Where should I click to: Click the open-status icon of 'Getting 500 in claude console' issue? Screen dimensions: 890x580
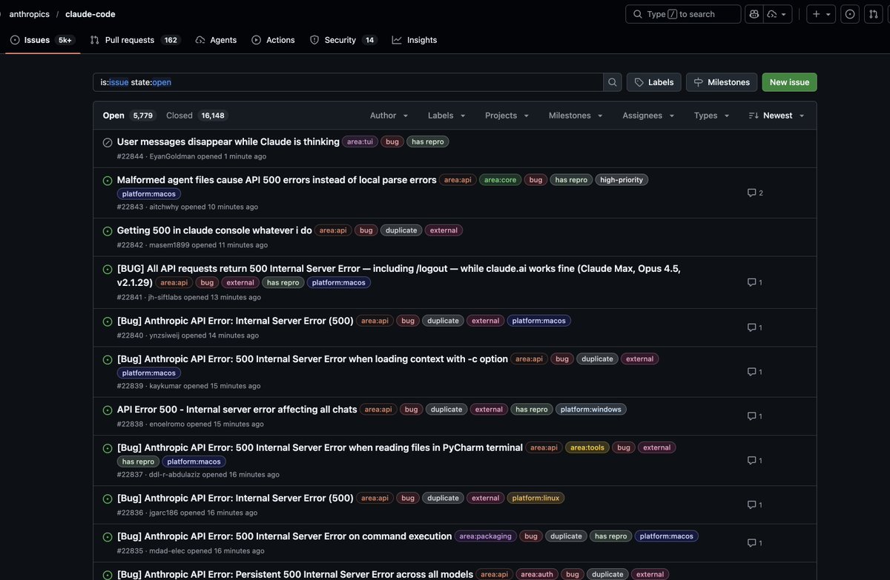tap(108, 231)
